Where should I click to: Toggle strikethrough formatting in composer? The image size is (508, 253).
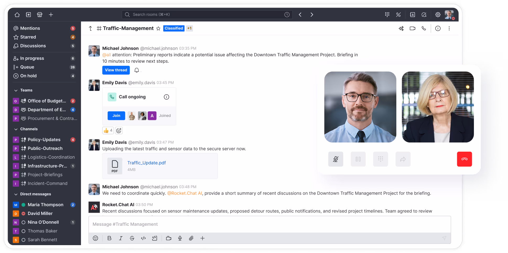click(132, 238)
